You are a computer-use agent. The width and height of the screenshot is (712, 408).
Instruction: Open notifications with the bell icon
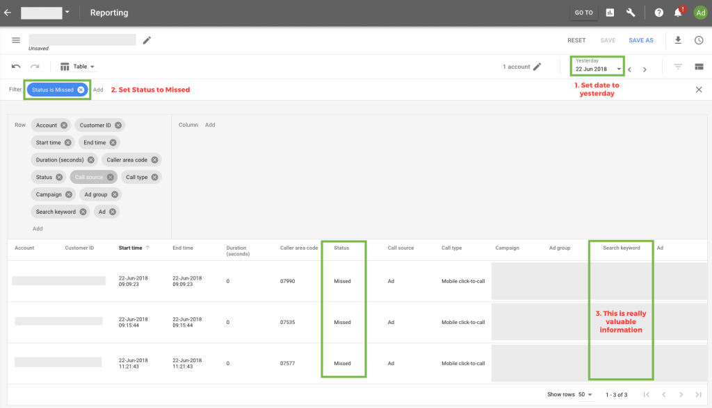(x=678, y=12)
